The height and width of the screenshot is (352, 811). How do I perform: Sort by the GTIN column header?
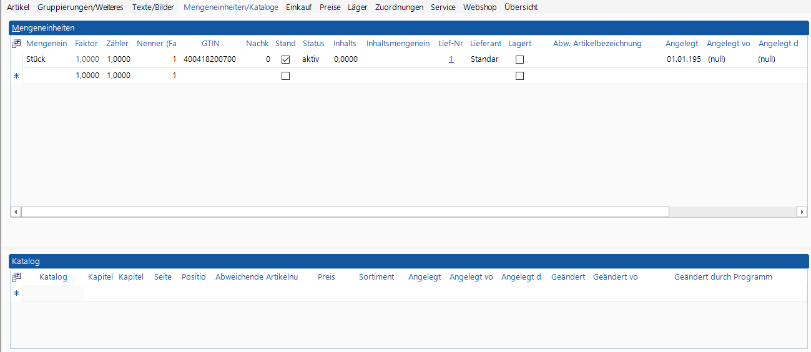tap(210, 44)
